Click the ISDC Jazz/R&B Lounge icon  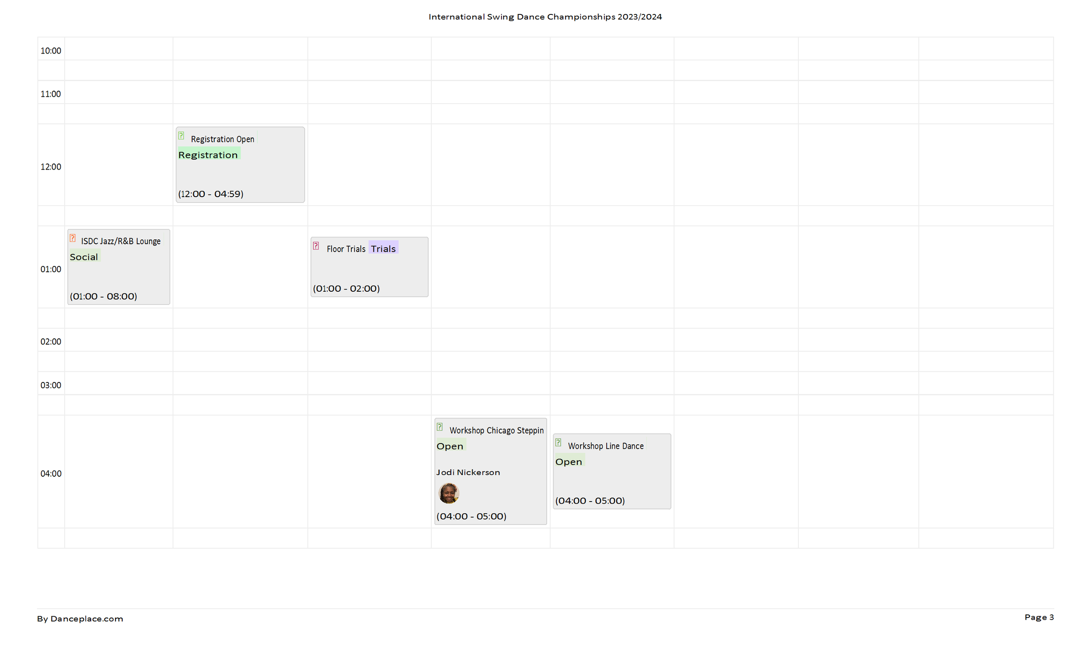[72, 238]
